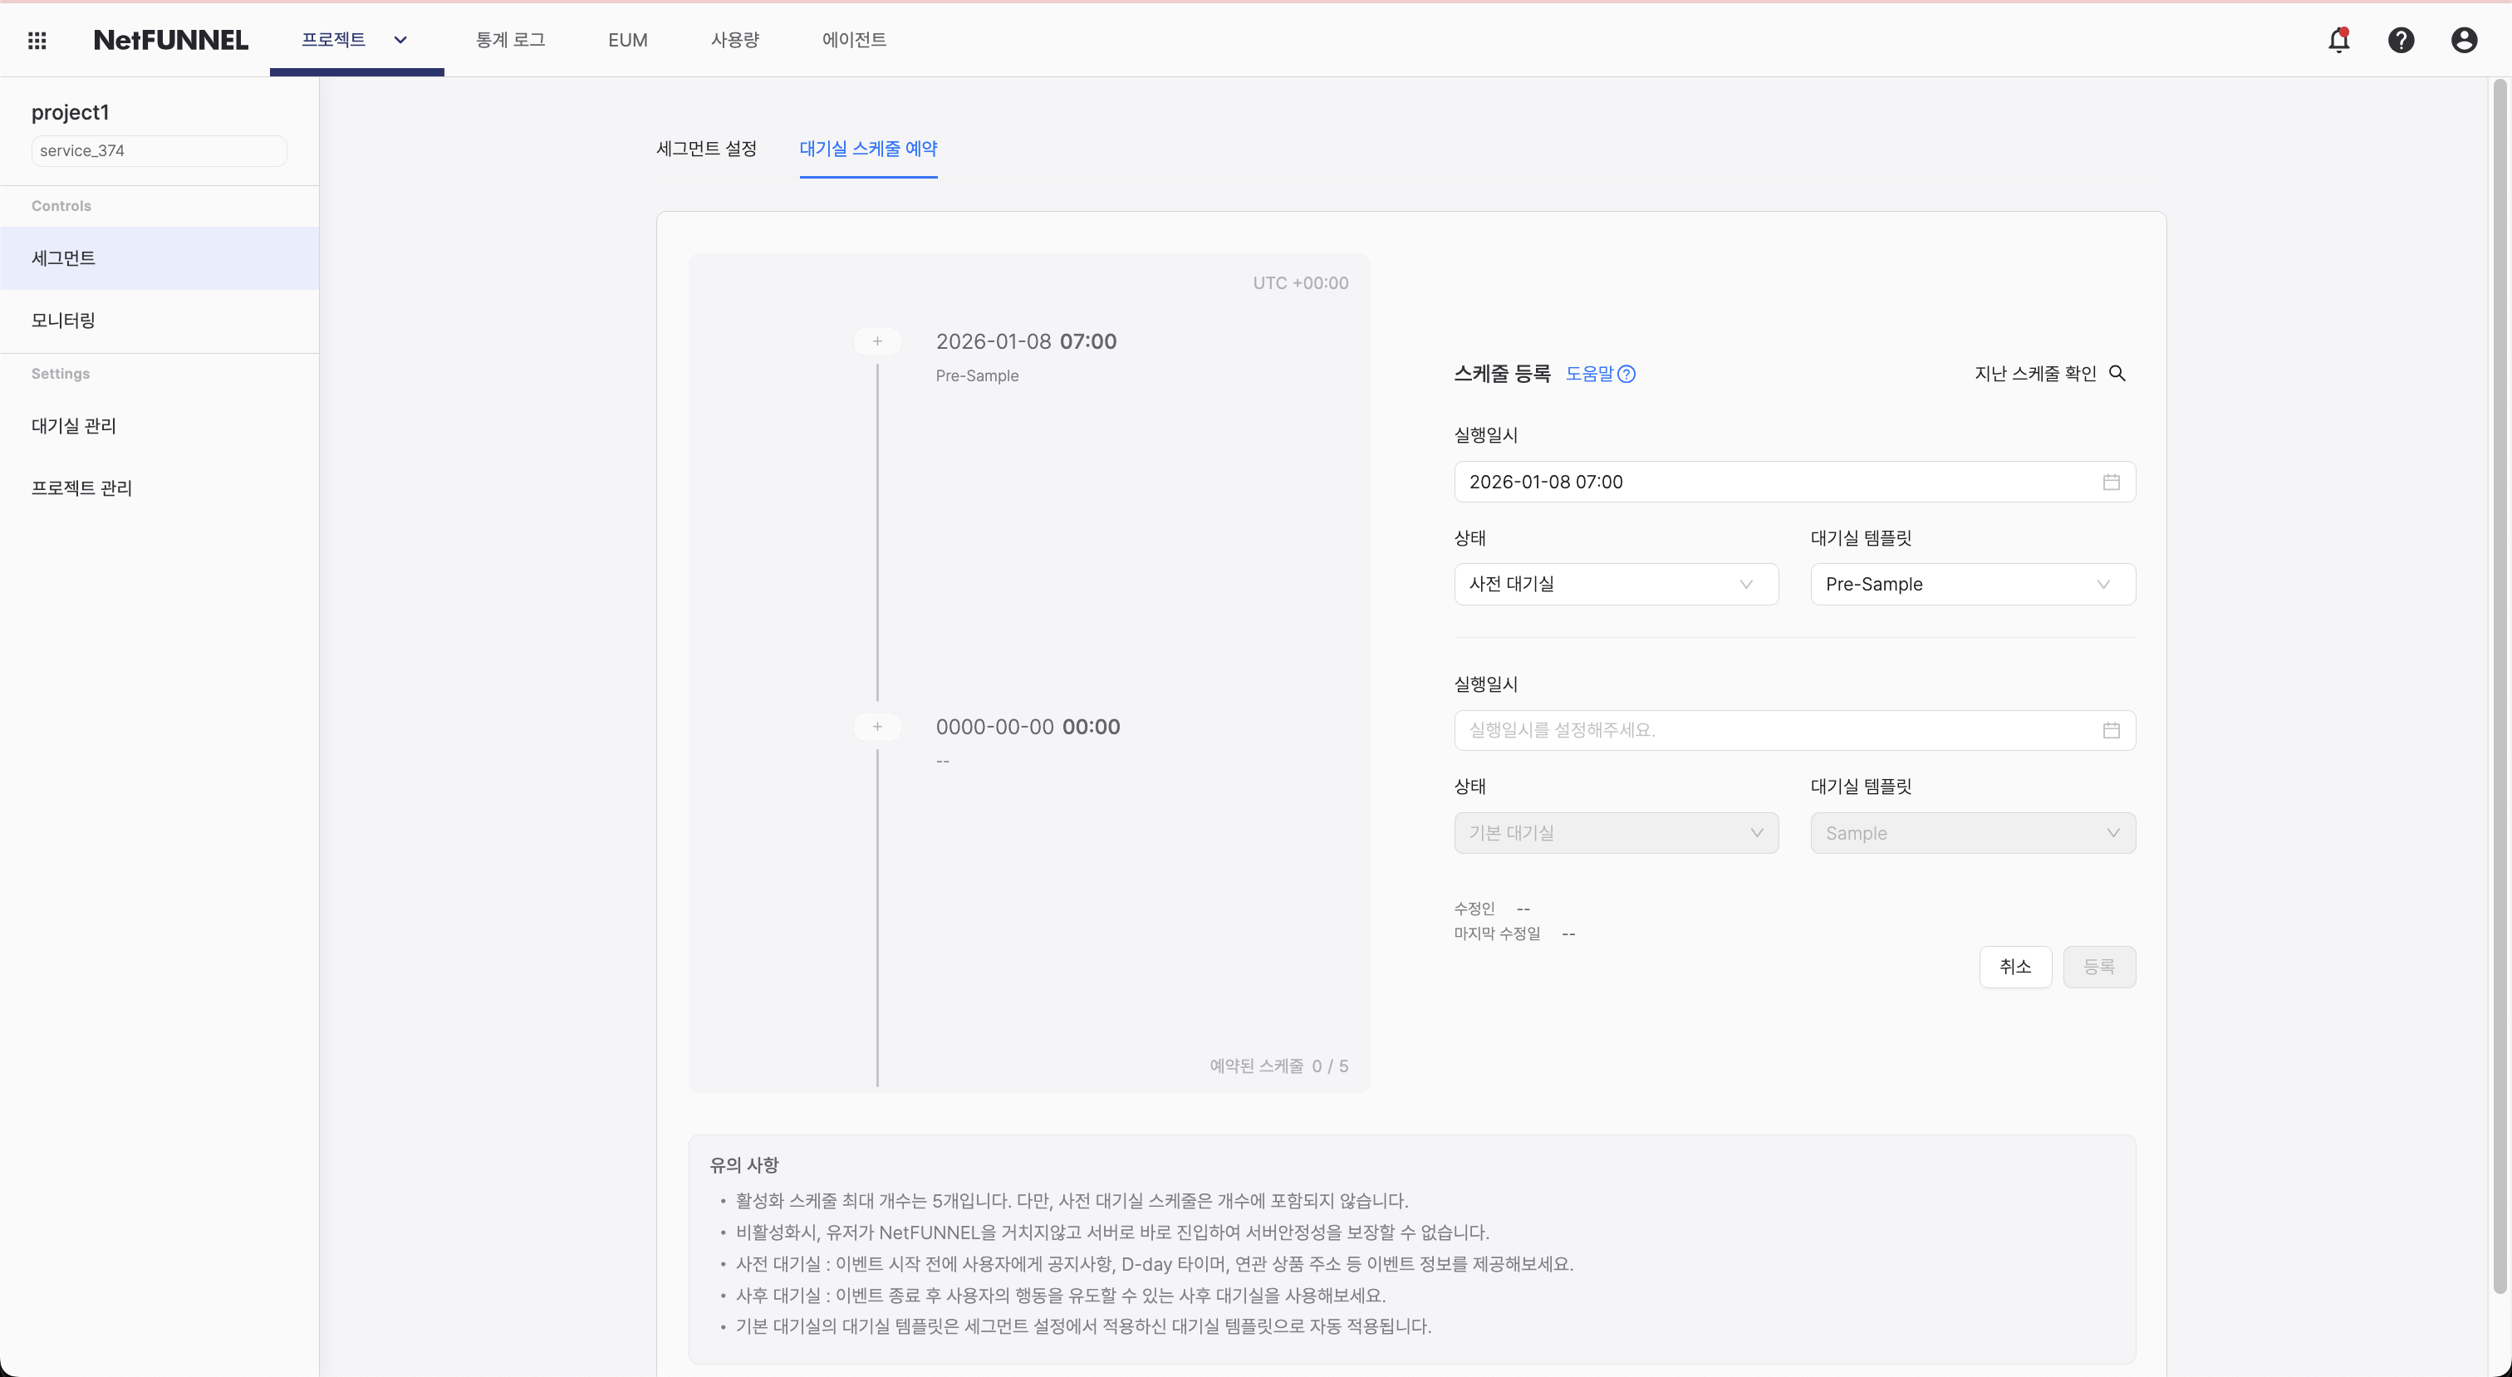Open the calendar picker for 2026-01-08 07:00
The image size is (2512, 1377).
[2112, 481]
